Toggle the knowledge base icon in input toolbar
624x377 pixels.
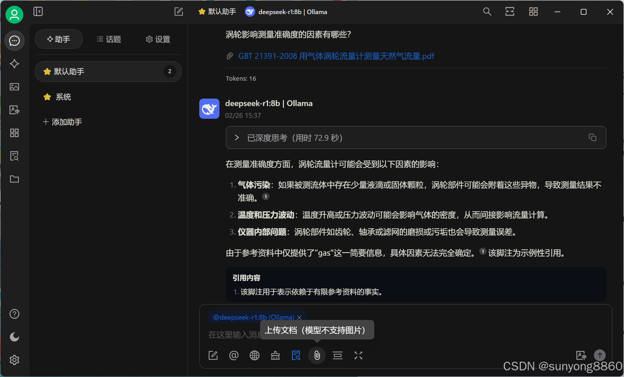click(x=296, y=355)
